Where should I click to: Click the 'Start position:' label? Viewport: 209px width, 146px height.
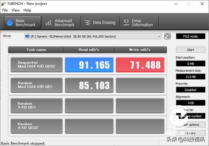[185, 58]
